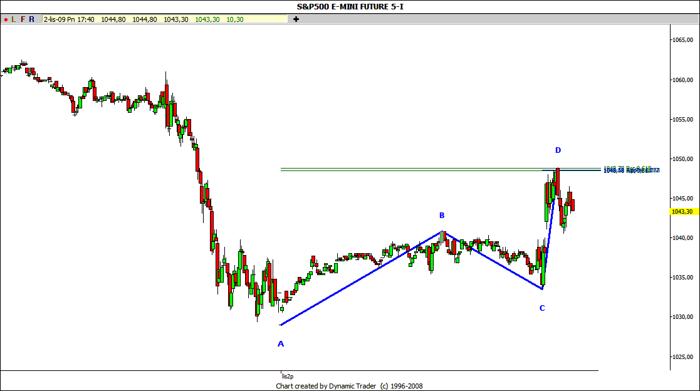700x391 pixels.
Task: Click the 1040,00 price axis label
Action: (x=682, y=238)
